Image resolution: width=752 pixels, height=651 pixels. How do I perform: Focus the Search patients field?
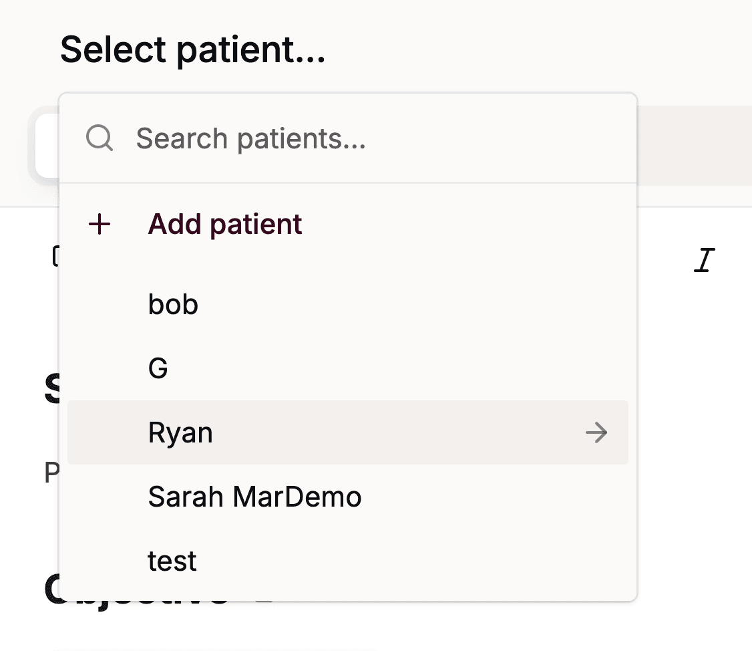coord(374,138)
